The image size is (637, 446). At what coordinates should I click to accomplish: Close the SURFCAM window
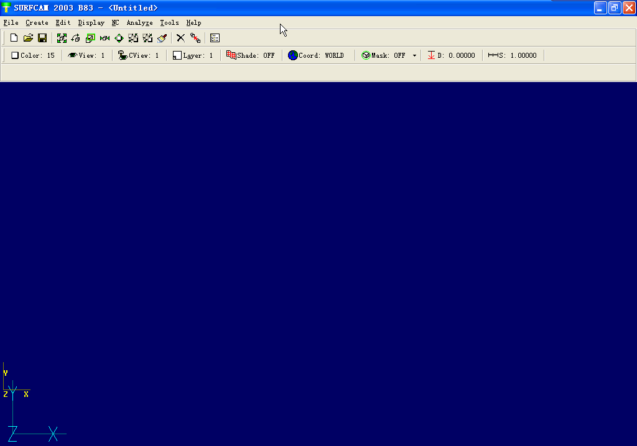(x=629, y=7)
